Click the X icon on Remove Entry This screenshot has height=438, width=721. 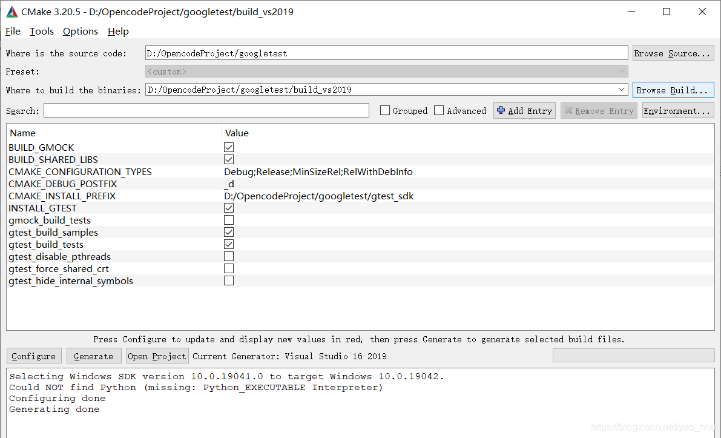click(x=568, y=110)
